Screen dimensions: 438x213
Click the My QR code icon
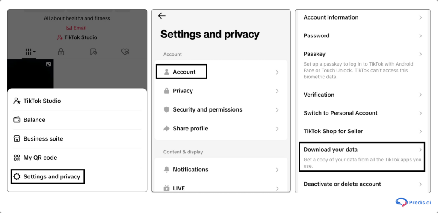(x=17, y=158)
